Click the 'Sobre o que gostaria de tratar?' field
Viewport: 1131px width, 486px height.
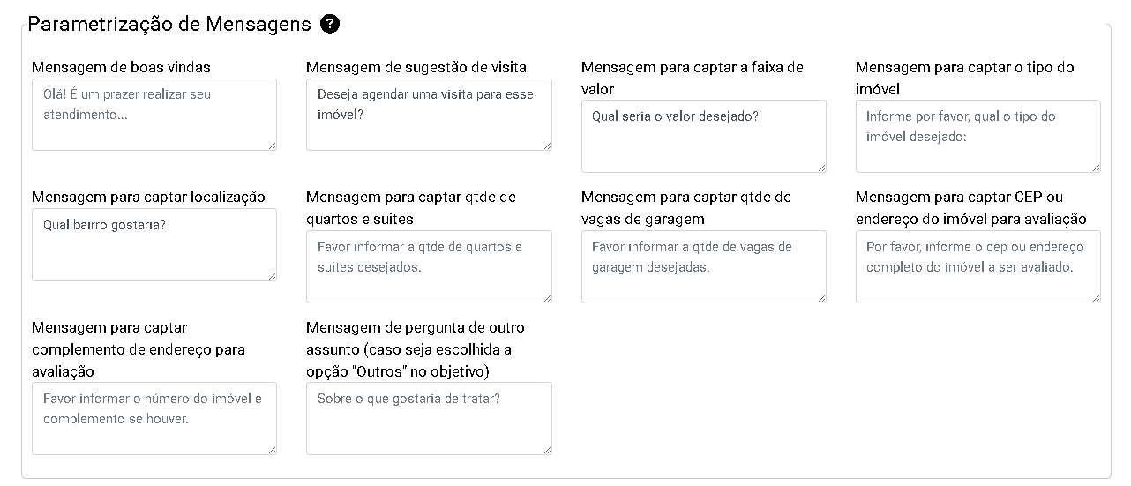click(429, 418)
